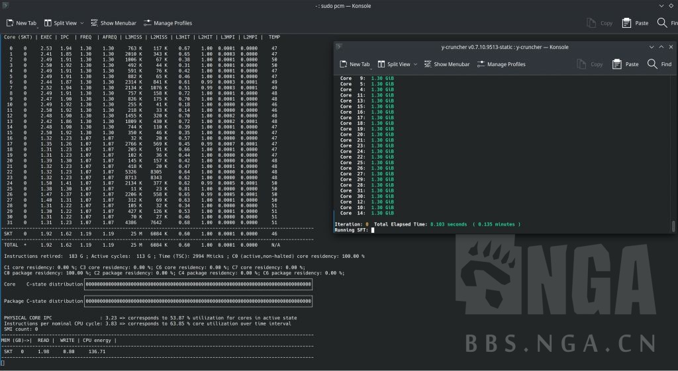The image size is (678, 371).
Task: Click the y-cruncher terminal scrollbar
Action: (x=673, y=226)
